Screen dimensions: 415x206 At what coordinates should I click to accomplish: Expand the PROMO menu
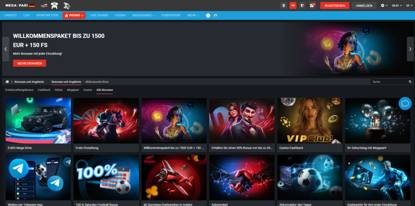pos(74,16)
